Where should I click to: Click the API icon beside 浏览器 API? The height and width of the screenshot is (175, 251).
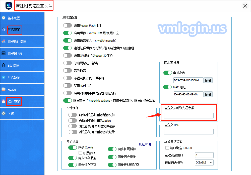coord(4,54)
